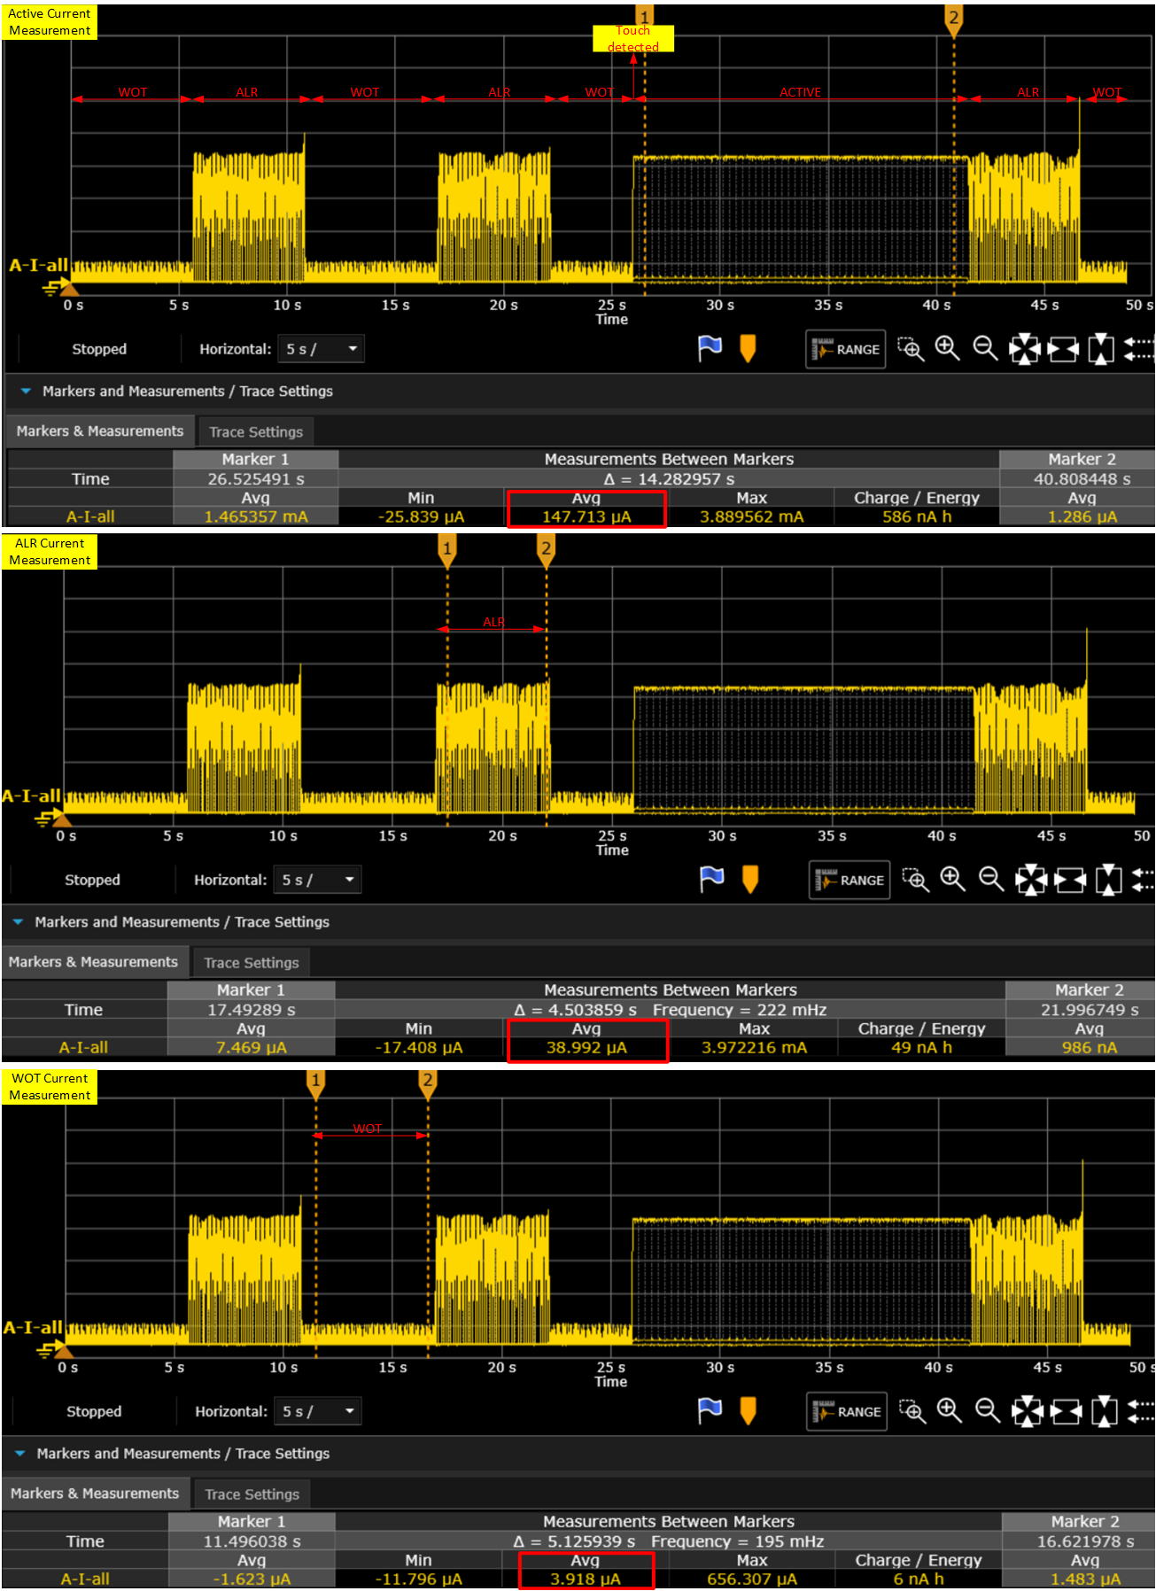
Task: Autoscale all axes in ALR Current panel
Action: coord(1031,880)
